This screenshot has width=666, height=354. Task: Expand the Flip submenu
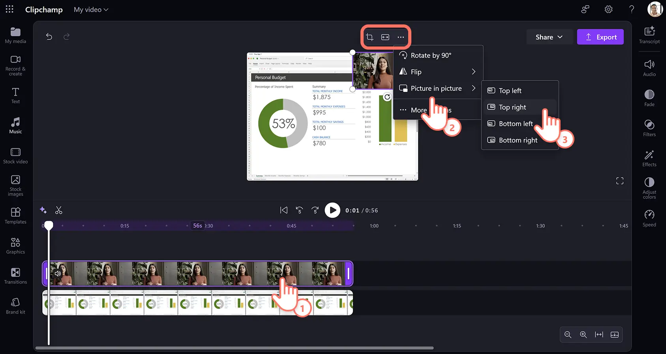tap(438, 72)
